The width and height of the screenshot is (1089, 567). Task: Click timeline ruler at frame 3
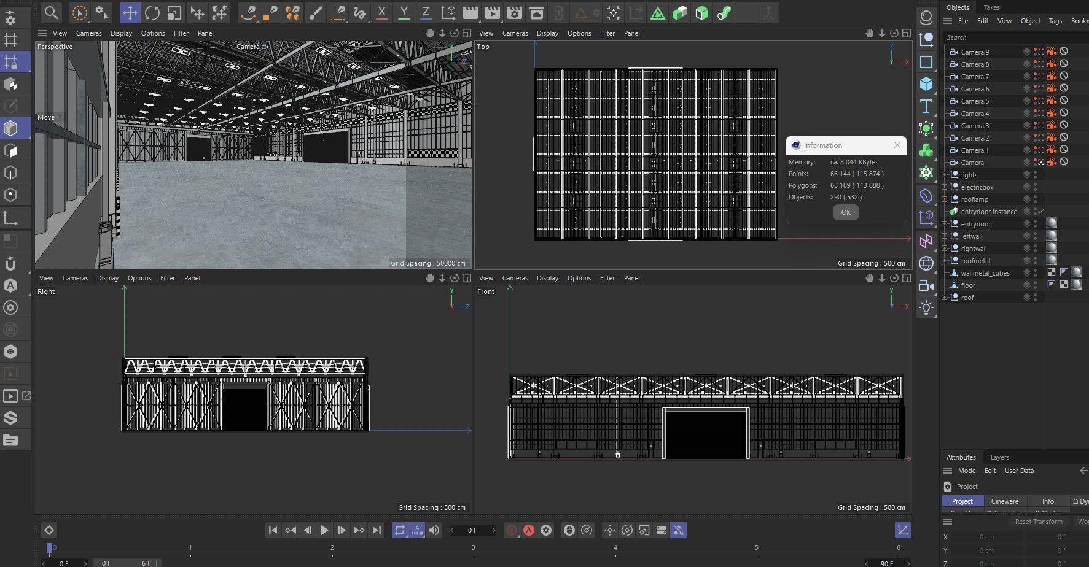[x=474, y=547]
